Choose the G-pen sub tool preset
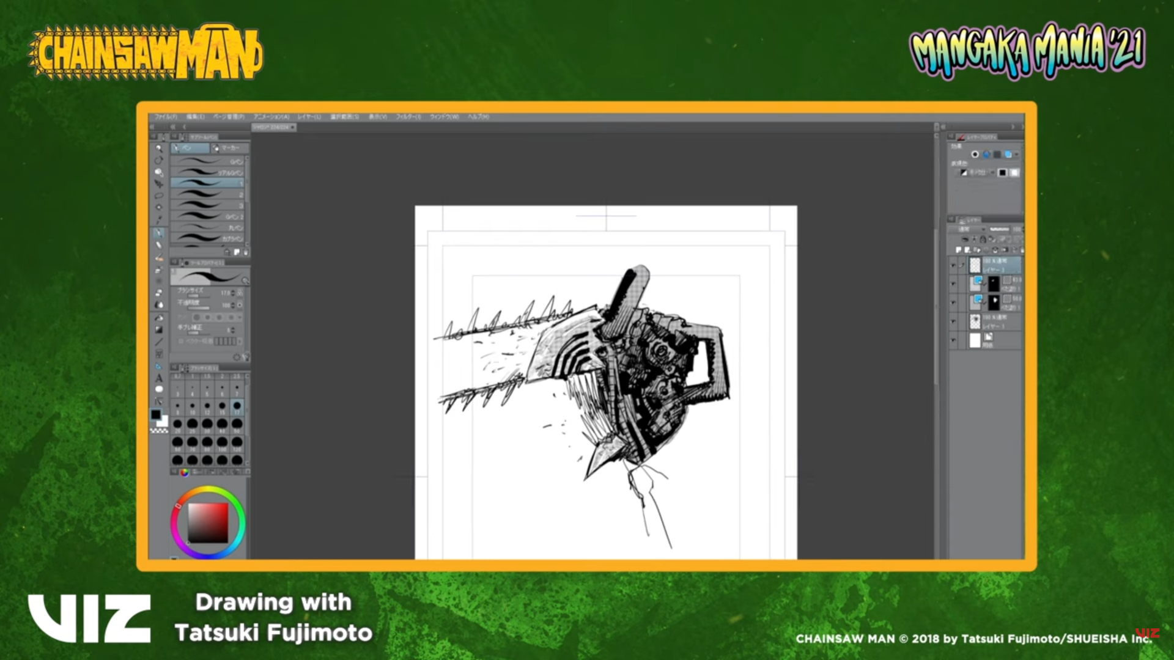Image resolution: width=1174 pixels, height=660 pixels. coord(207,161)
